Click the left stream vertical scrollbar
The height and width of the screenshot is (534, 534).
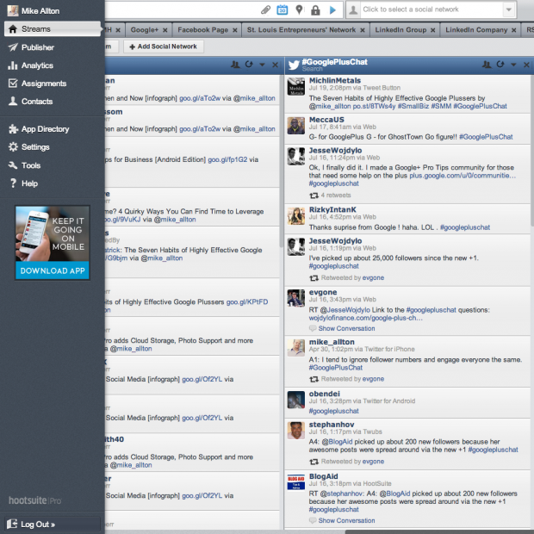click(x=282, y=161)
